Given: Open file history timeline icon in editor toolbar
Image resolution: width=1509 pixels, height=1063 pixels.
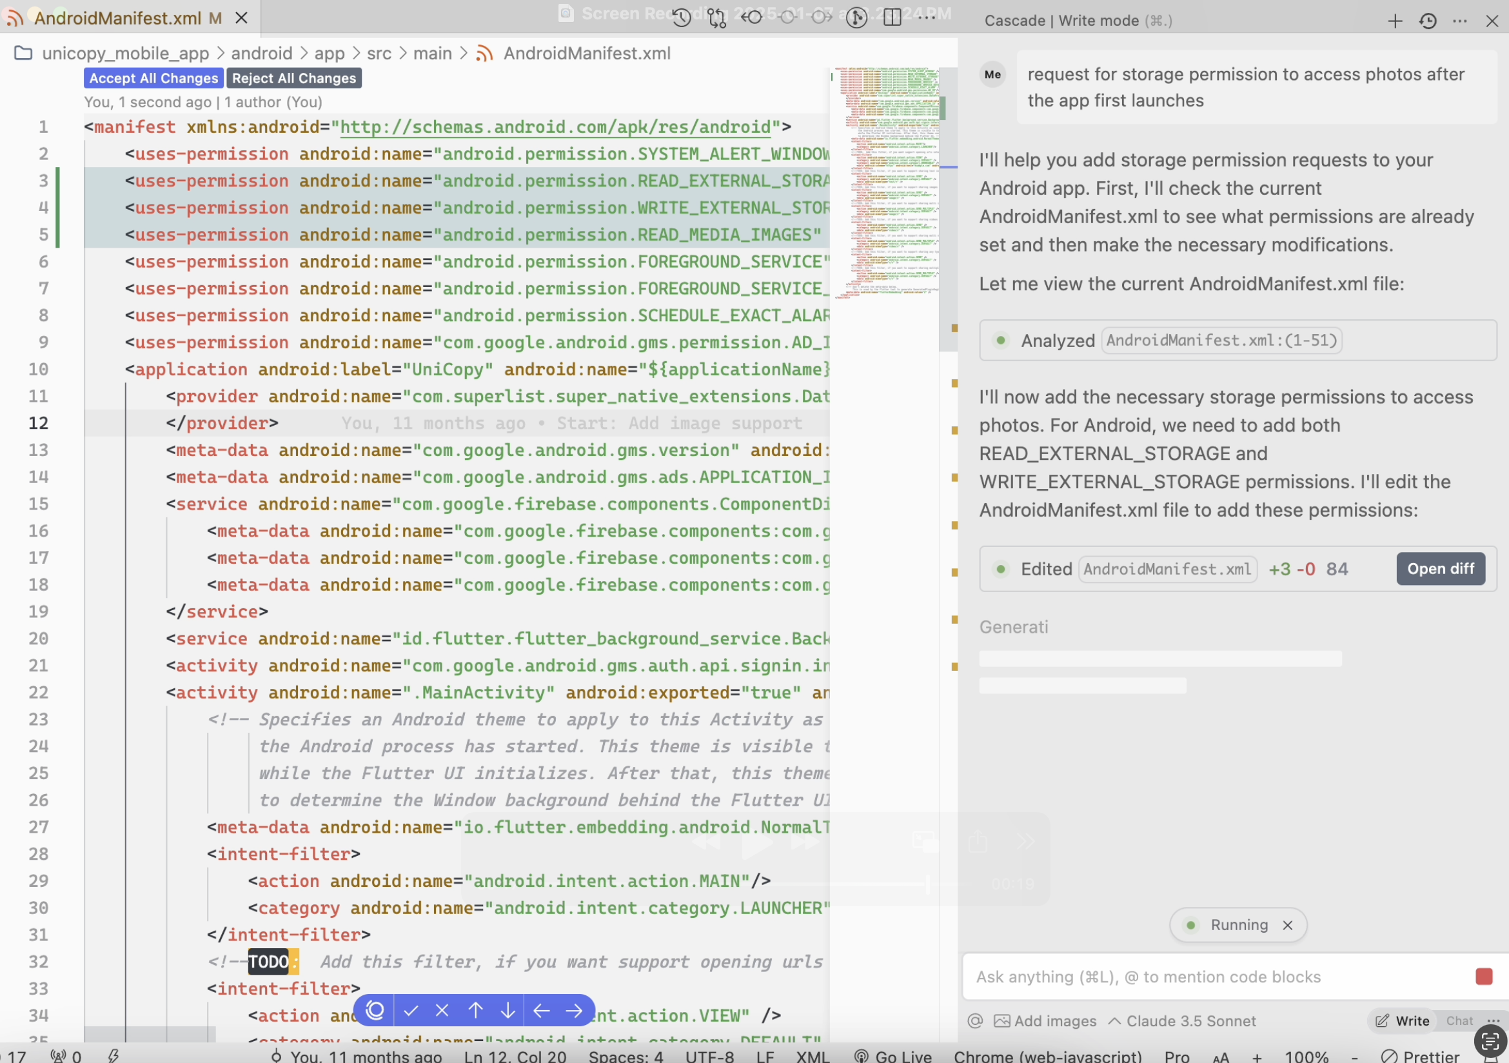Looking at the screenshot, I should click(682, 18).
